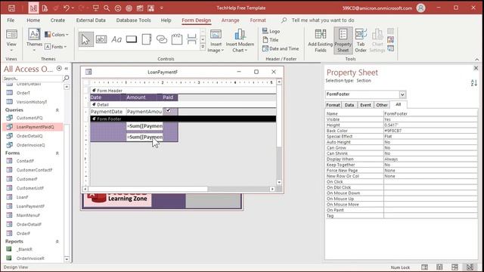Image resolution: width=484 pixels, height=272 pixels.
Task: Choose the Tab Control tool
Action: 147,39
